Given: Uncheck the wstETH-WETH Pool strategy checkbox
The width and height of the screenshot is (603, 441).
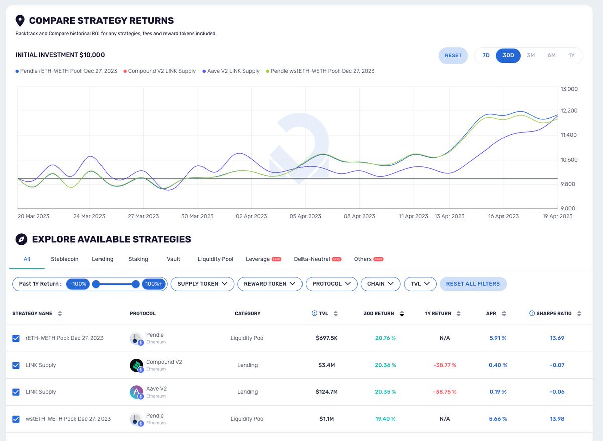Looking at the screenshot, I should [x=16, y=419].
